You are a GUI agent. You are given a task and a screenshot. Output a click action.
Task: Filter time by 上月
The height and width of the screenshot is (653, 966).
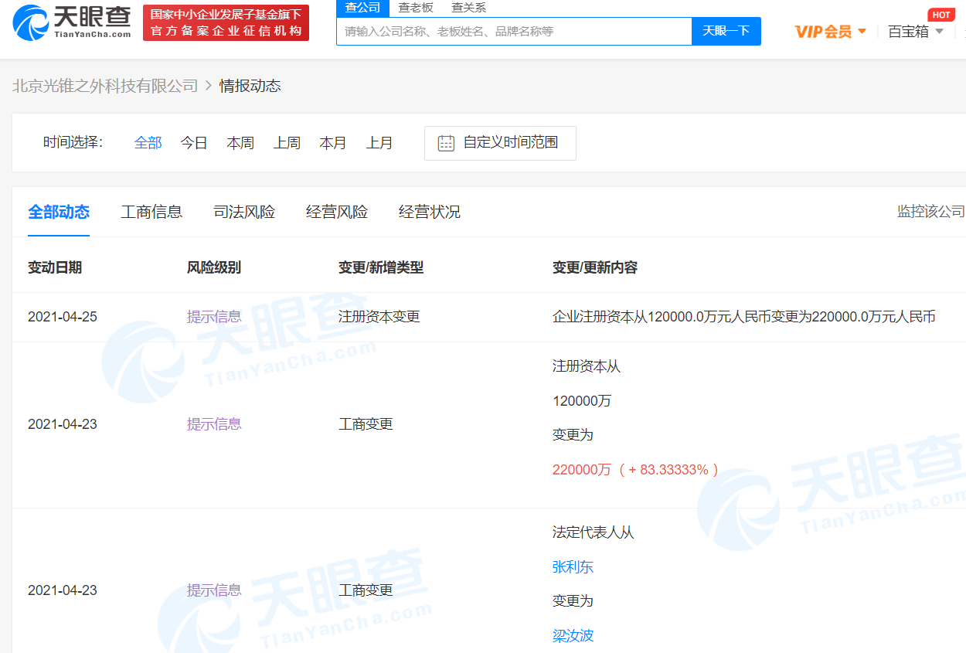[x=379, y=143]
